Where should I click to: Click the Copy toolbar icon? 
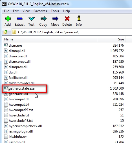pyautogui.click(x=43, y=19)
